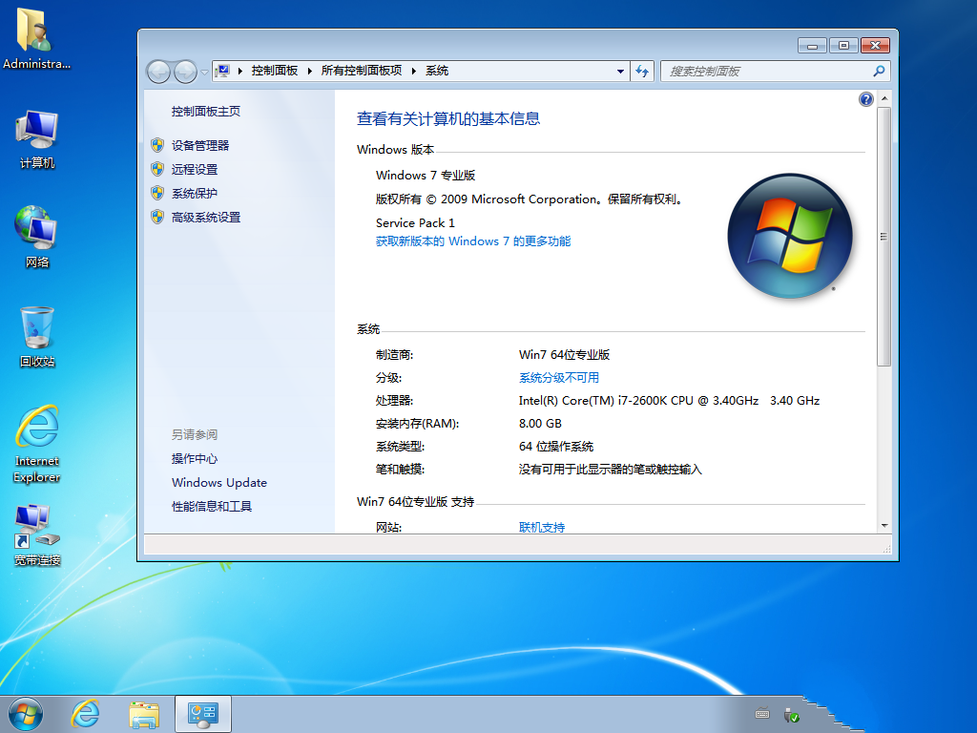Open 高级系统设置 from sidebar
The width and height of the screenshot is (977, 733).
(206, 217)
